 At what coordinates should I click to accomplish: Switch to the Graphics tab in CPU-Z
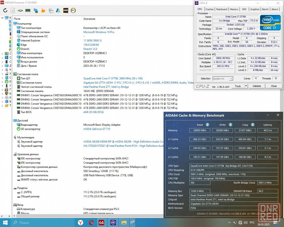(255, 9)
